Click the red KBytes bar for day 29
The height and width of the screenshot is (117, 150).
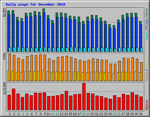point(132,101)
